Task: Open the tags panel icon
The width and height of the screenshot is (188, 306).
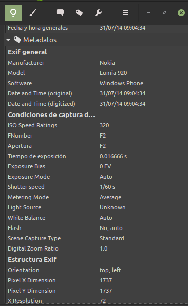Action: [x=79, y=13]
